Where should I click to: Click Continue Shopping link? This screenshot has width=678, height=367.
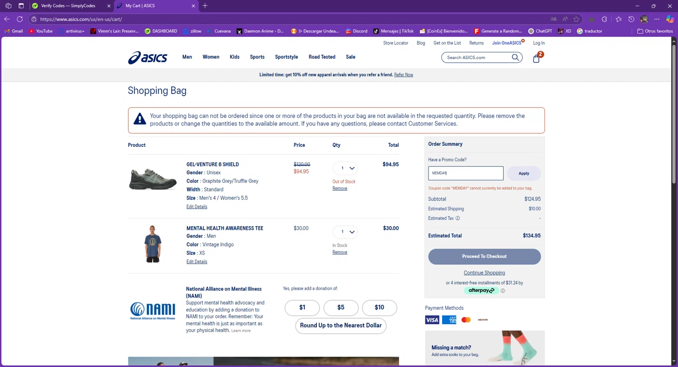point(484,273)
